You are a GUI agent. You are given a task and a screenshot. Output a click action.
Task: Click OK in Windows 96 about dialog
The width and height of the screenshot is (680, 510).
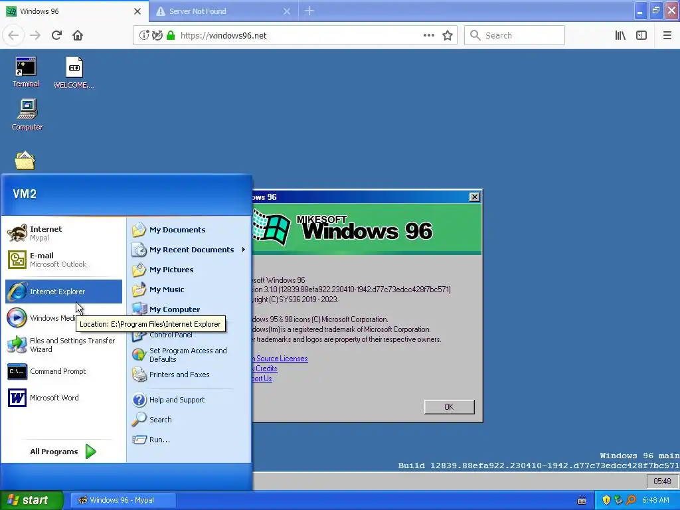449,407
